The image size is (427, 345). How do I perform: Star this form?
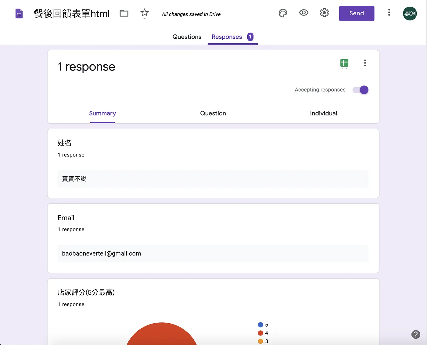click(x=145, y=13)
